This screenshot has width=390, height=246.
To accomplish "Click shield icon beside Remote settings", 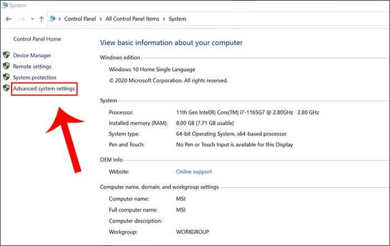I will coord(7,66).
